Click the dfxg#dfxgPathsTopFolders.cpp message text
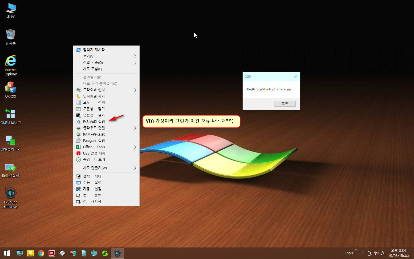 pos(268,89)
